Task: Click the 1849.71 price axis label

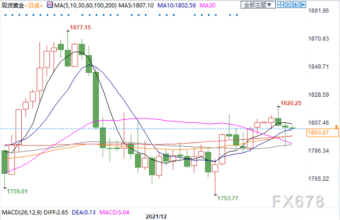Action: coord(319,66)
